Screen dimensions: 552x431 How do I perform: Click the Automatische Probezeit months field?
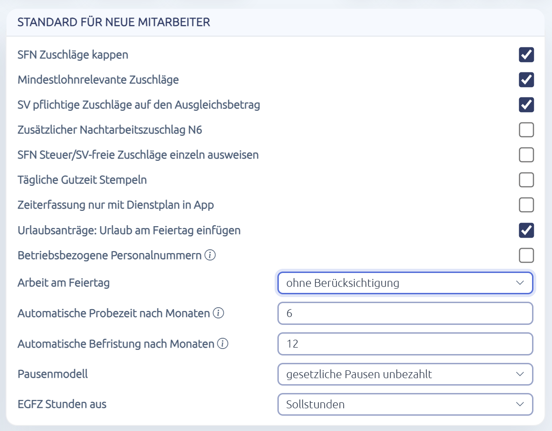(x=405, y=313)
